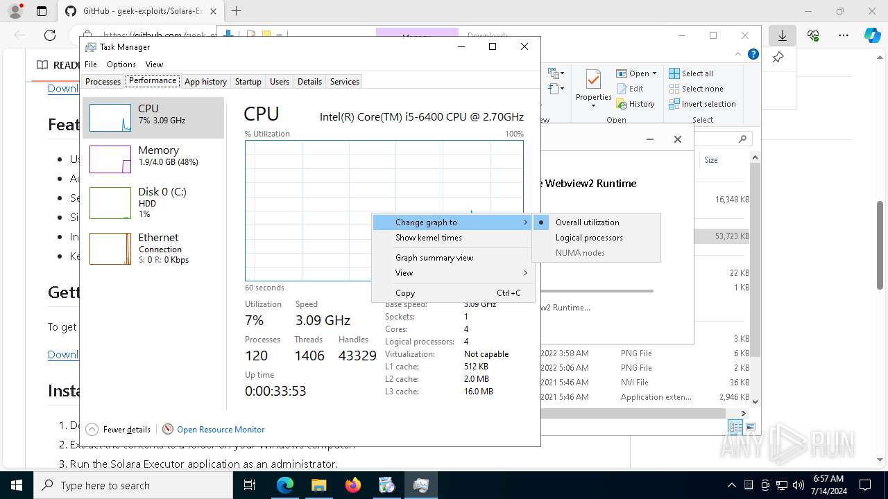Choose Graph summary view in context menu
The image size is (888, 499).
(452, 258)
